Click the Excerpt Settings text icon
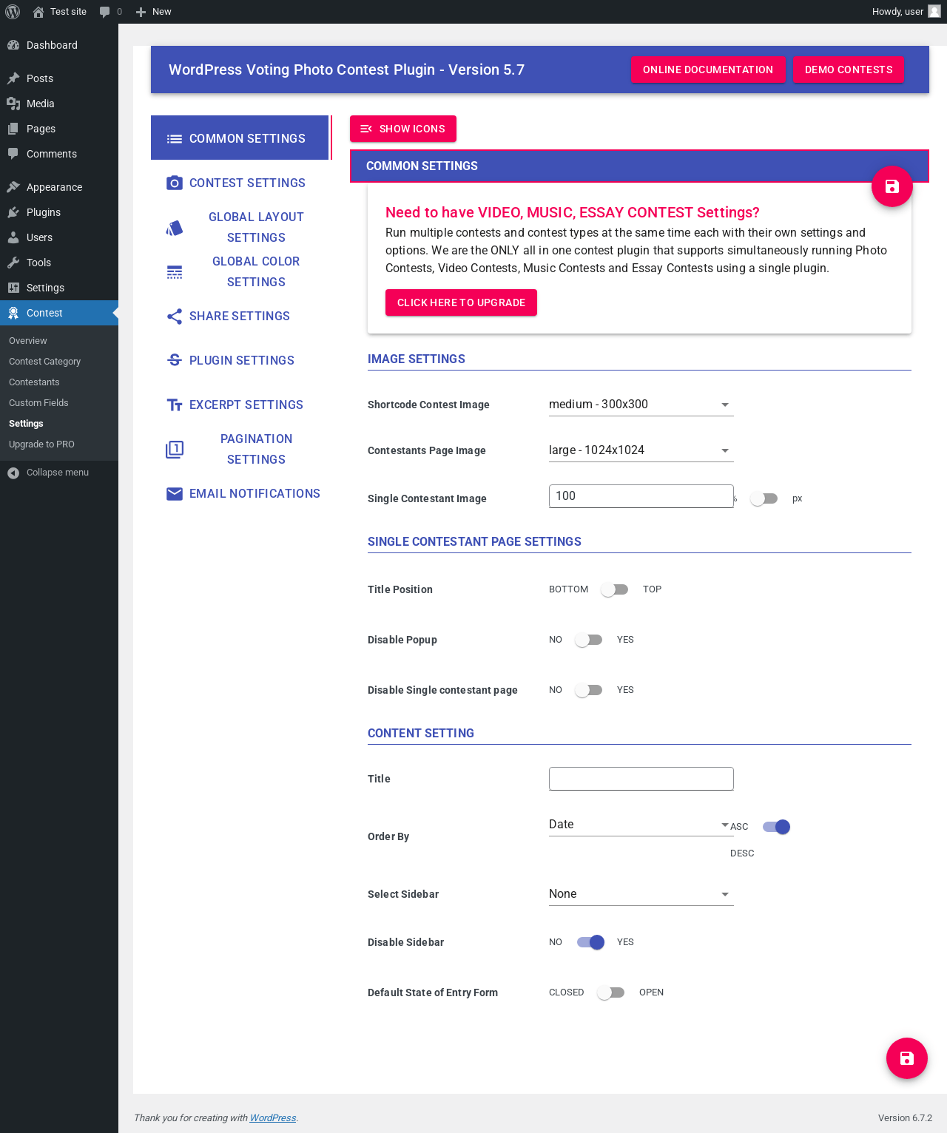 (175, 405)
